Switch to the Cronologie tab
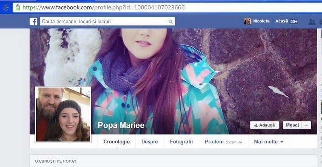 click(116, 142)
